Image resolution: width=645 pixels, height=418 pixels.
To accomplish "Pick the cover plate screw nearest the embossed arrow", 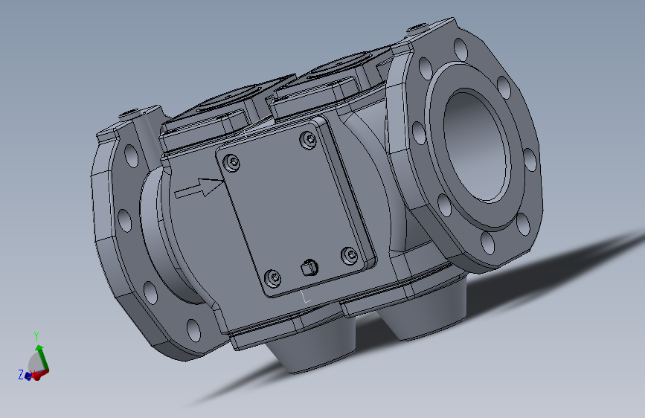I will pos(232,163).
